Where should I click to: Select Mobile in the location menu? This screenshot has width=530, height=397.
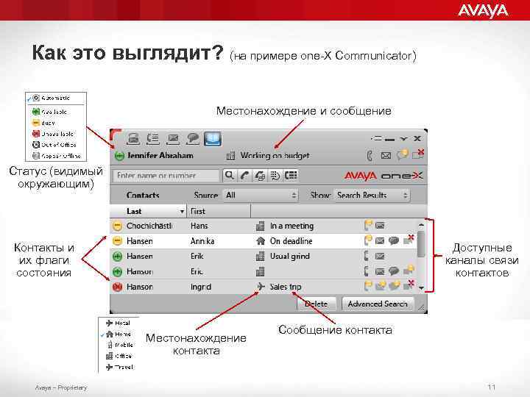pos(120,345)
